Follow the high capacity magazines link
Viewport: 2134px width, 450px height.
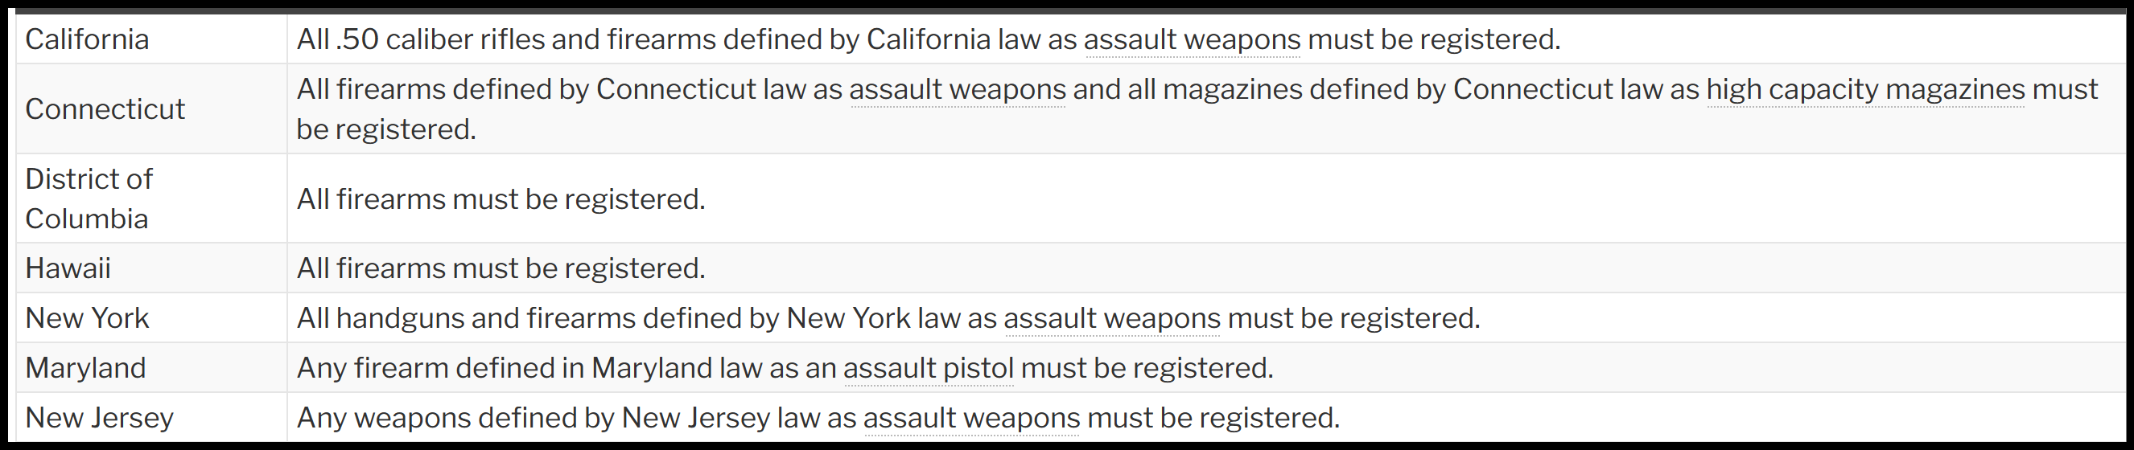tap(1864, 89)
